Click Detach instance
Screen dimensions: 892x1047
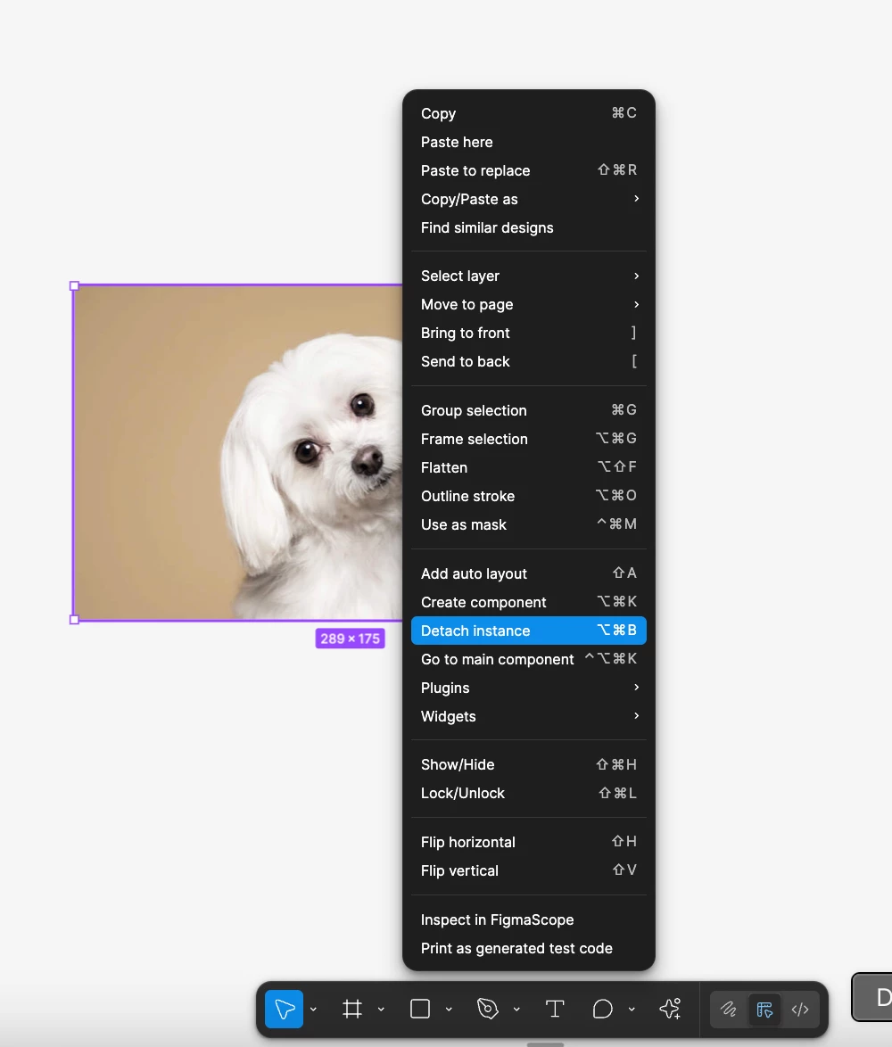click(529, 631)
